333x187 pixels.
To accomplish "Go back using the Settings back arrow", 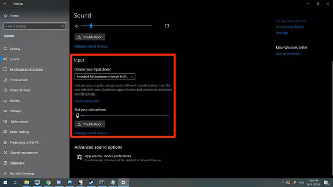I will click(5, 4).
